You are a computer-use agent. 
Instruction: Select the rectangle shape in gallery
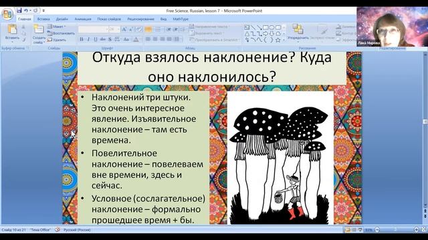(265, 27)
